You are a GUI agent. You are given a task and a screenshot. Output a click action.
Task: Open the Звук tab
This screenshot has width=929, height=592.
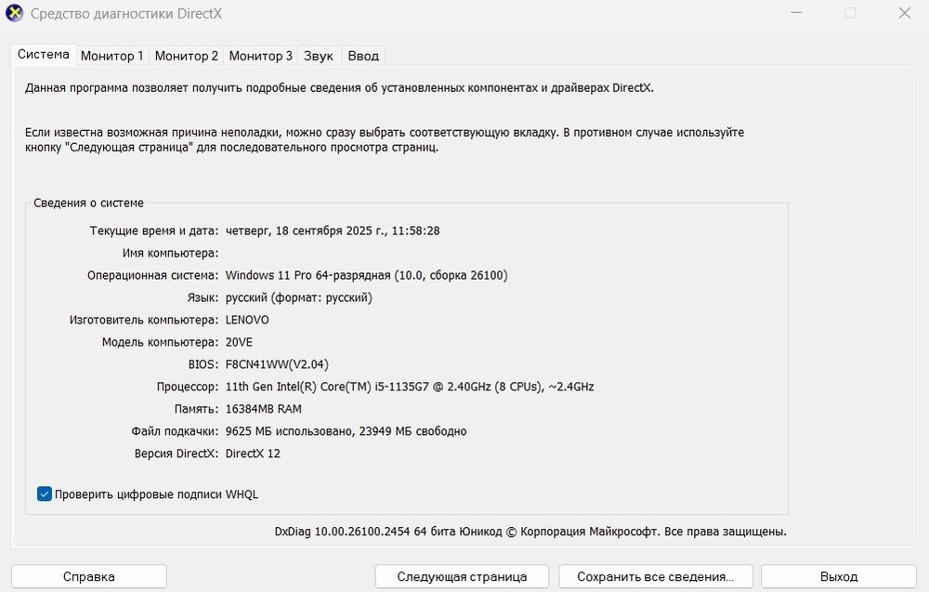(319, 56)
